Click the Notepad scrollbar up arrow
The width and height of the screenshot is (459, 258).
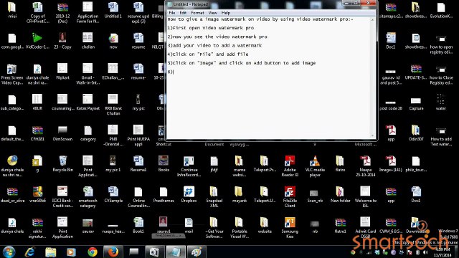[373, 20]
